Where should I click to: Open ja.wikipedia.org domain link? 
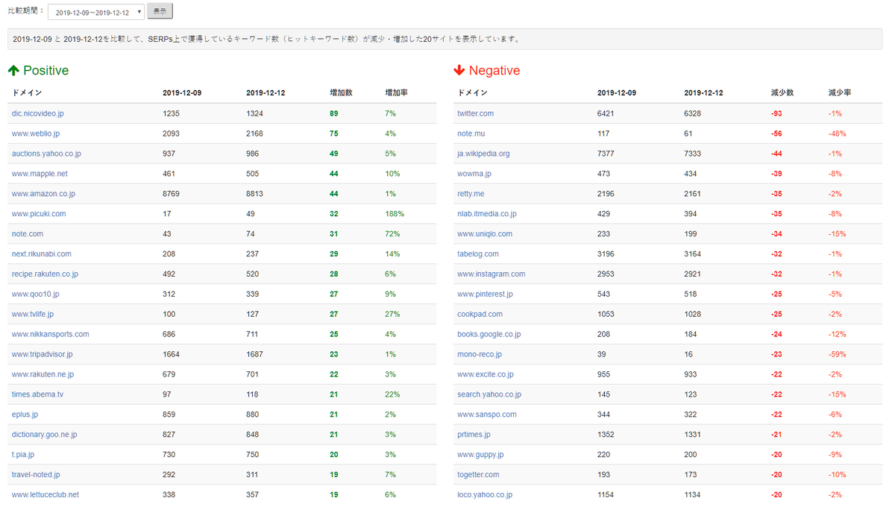[x=484, y=154]
